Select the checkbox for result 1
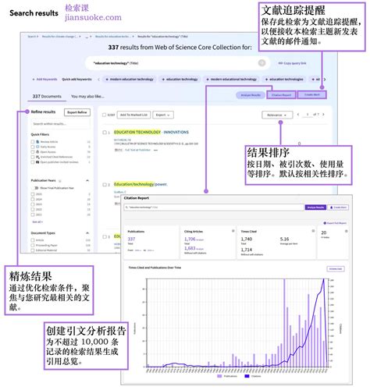The image size is (370, 390). click(105, 133)
